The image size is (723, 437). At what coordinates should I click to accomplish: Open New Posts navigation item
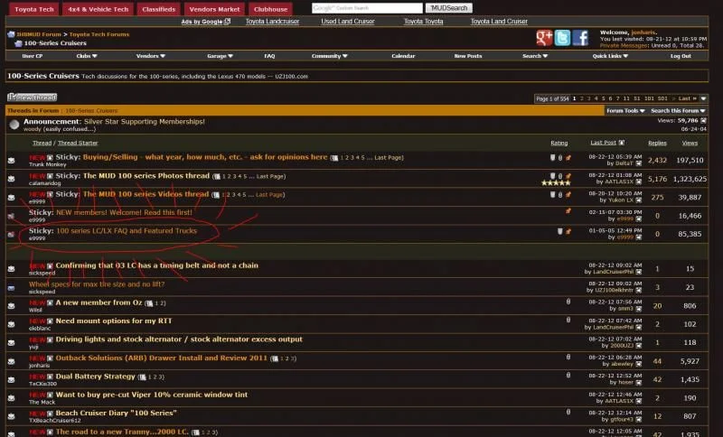[468, 56]
